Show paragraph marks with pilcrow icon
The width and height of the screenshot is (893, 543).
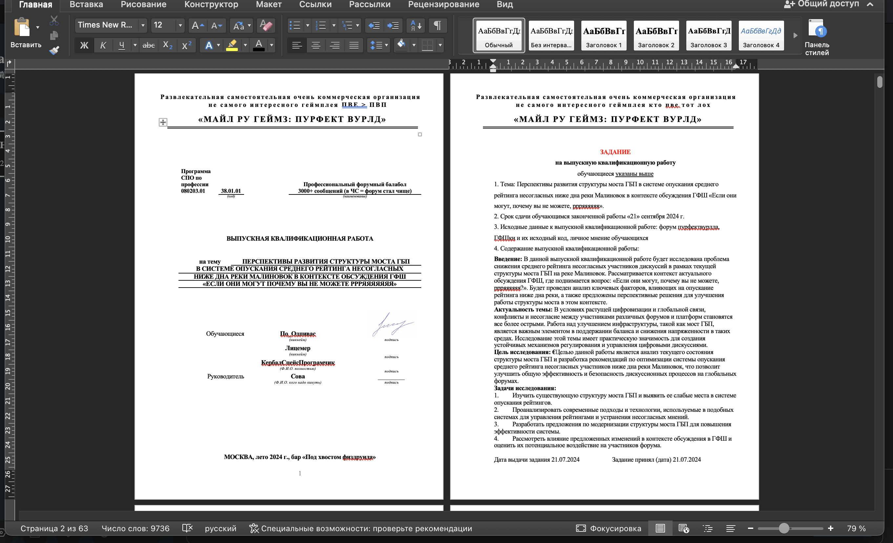pyautogui.click(x=437, y=25)
